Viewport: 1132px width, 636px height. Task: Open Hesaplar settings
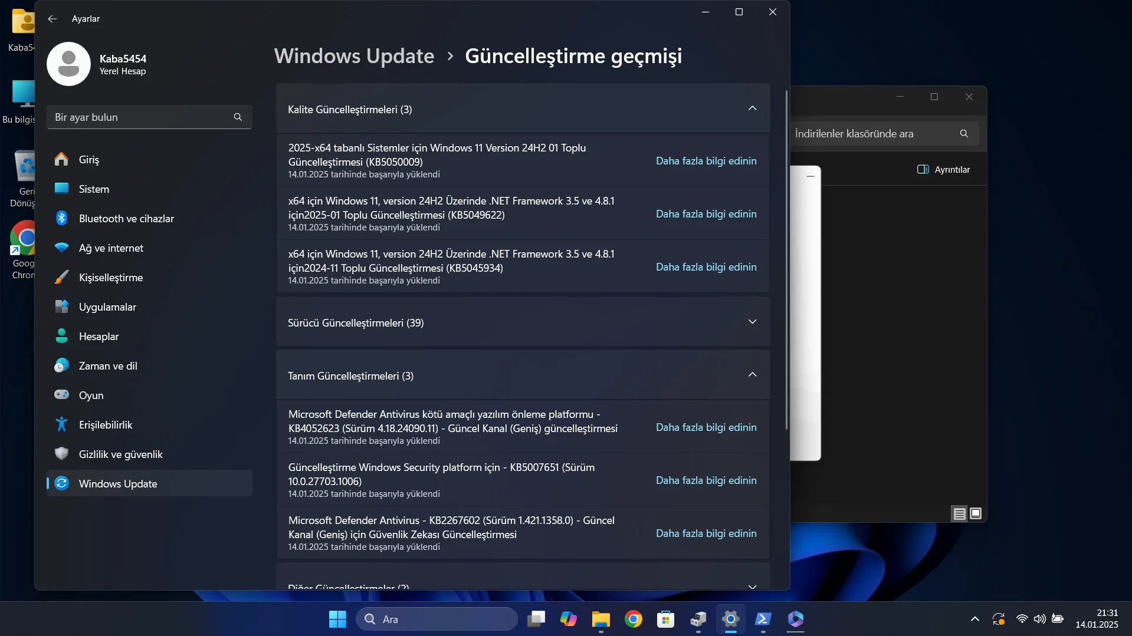[x=149, y=337]
